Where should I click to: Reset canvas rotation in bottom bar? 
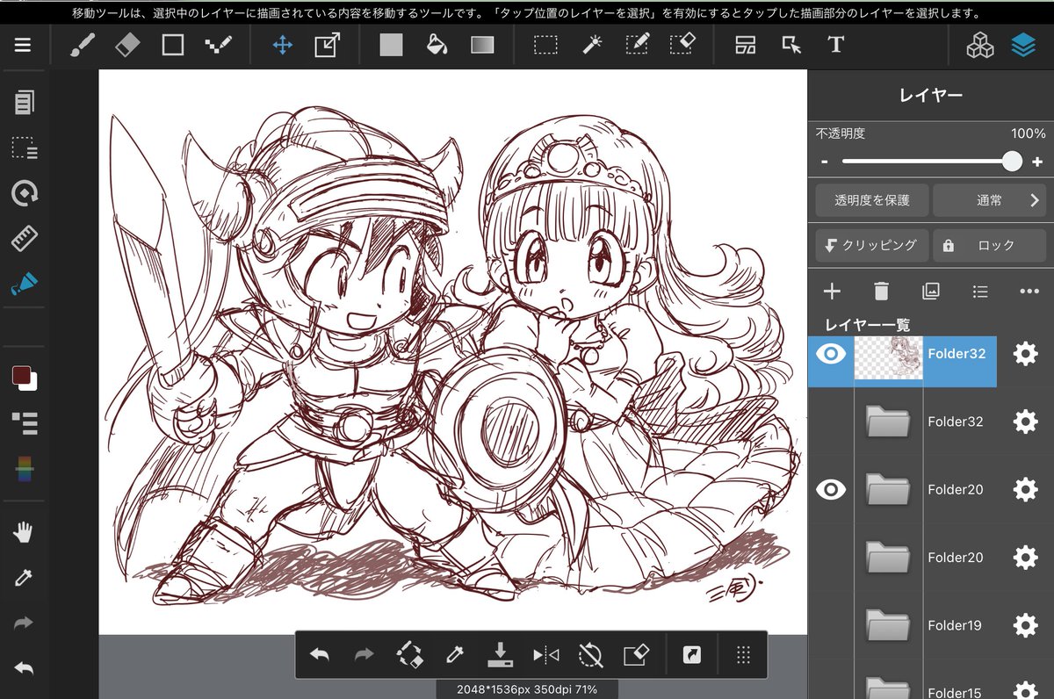(591, 654)
